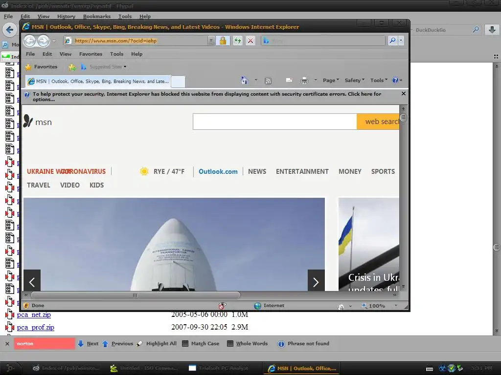Enable the Whole Words checkbox
Viewport: 501px width, 375px height.
[x=230, y=343]
